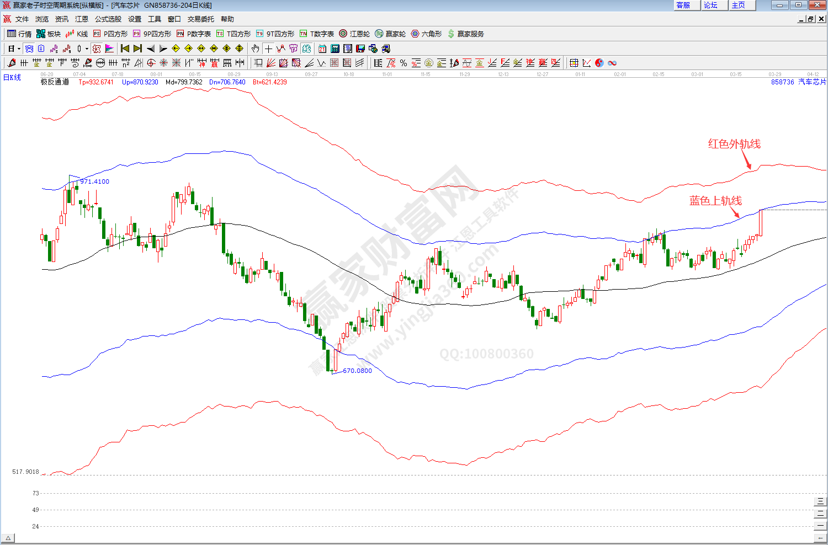Open the candlestick style dropdown arrow

point(87,49)
